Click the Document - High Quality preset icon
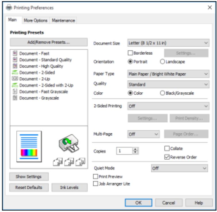Screen dimensions: 217x212 pos(15,66)
